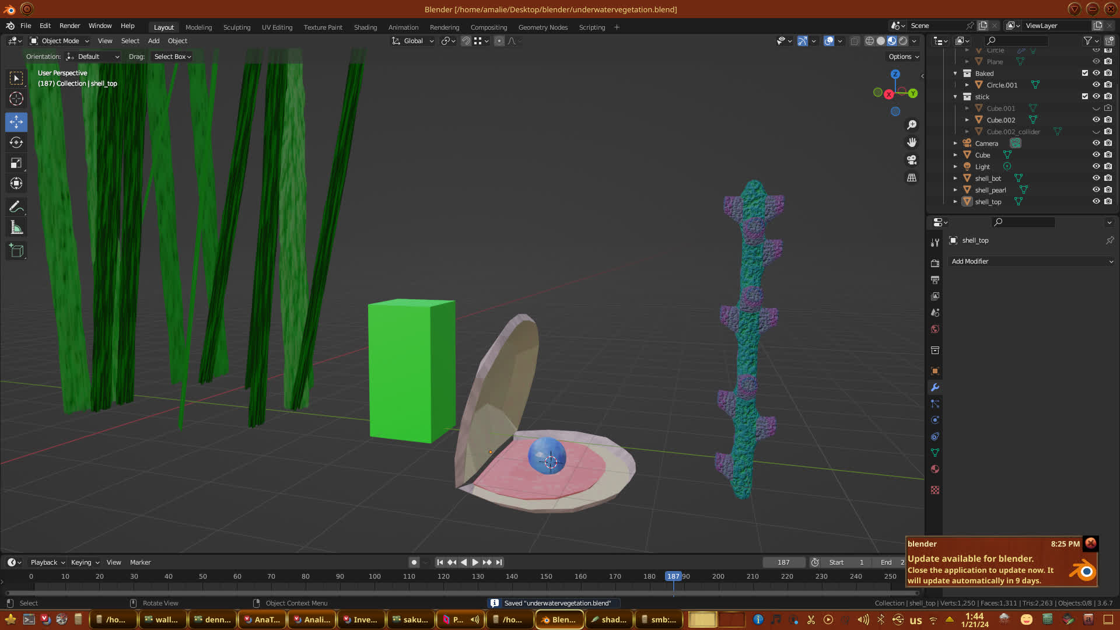
Task: Dismiss the blender update notification
Action: pyautogui.click(x=1090, y=543)
